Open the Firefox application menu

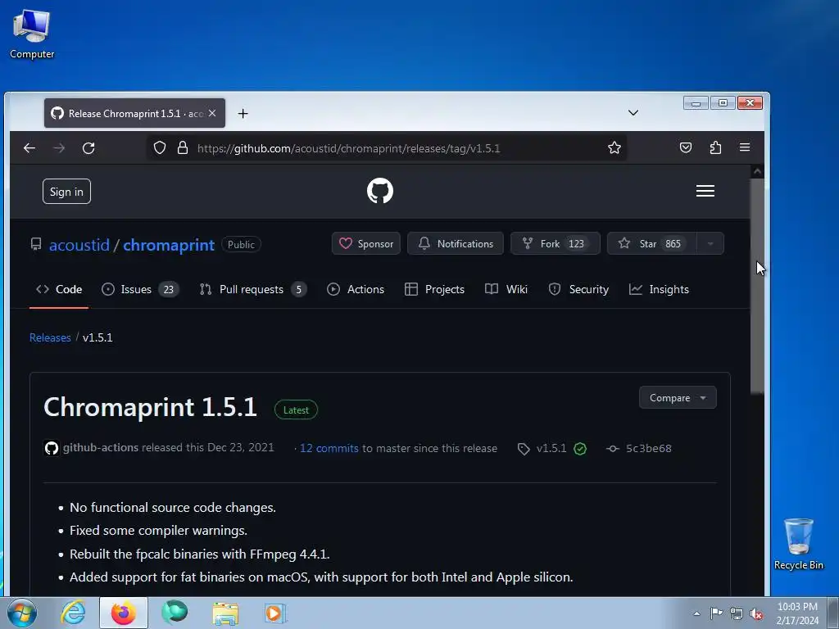click(745, 147)
